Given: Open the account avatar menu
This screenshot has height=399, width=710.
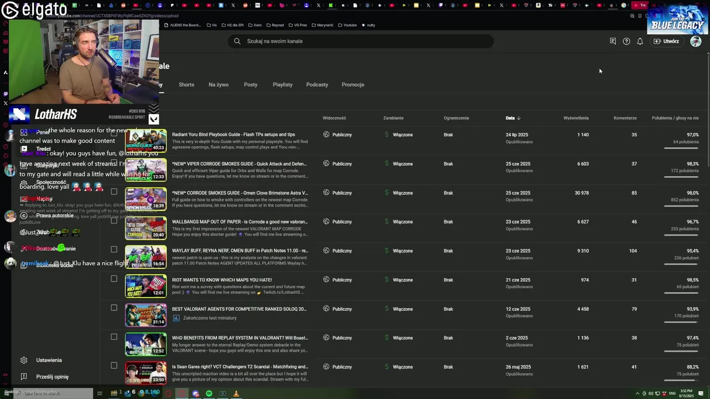Looking at the screenshot, I should (696, 41).
